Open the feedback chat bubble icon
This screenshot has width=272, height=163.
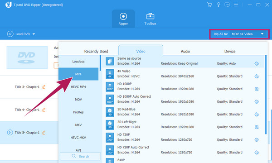227,5
